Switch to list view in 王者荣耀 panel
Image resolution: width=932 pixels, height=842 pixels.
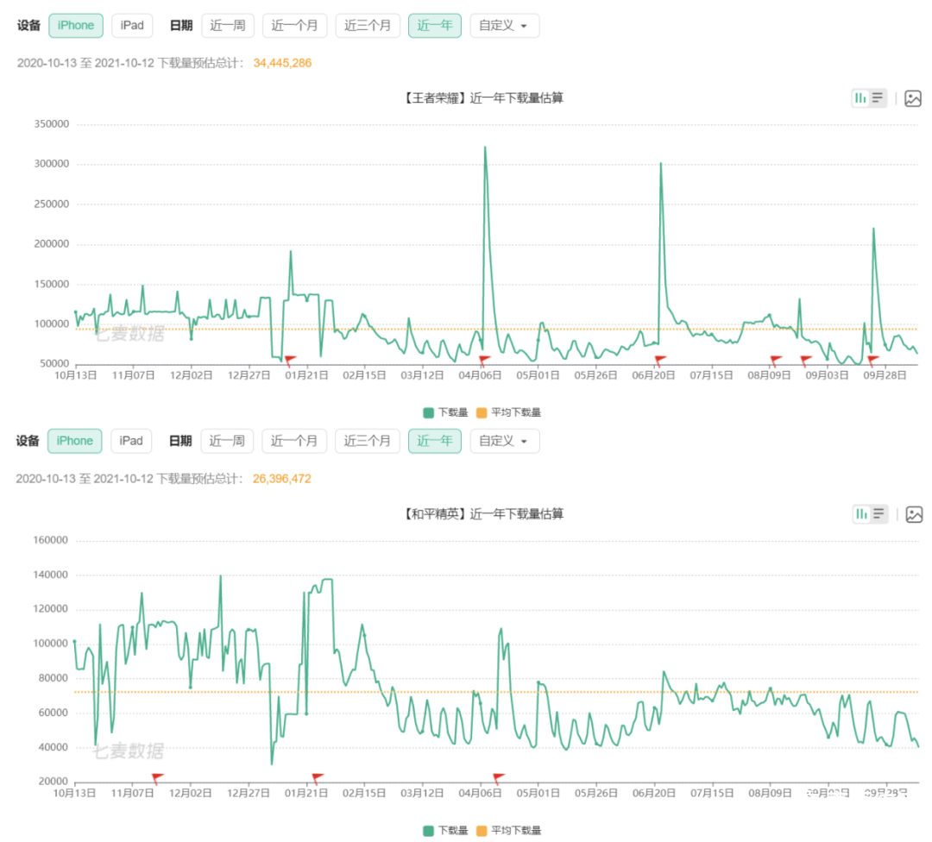(x=878, y=98)
